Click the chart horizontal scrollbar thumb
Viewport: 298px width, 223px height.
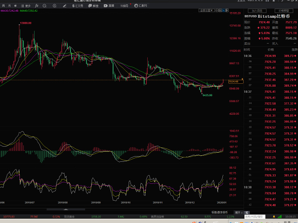click(x=66, y=209)
